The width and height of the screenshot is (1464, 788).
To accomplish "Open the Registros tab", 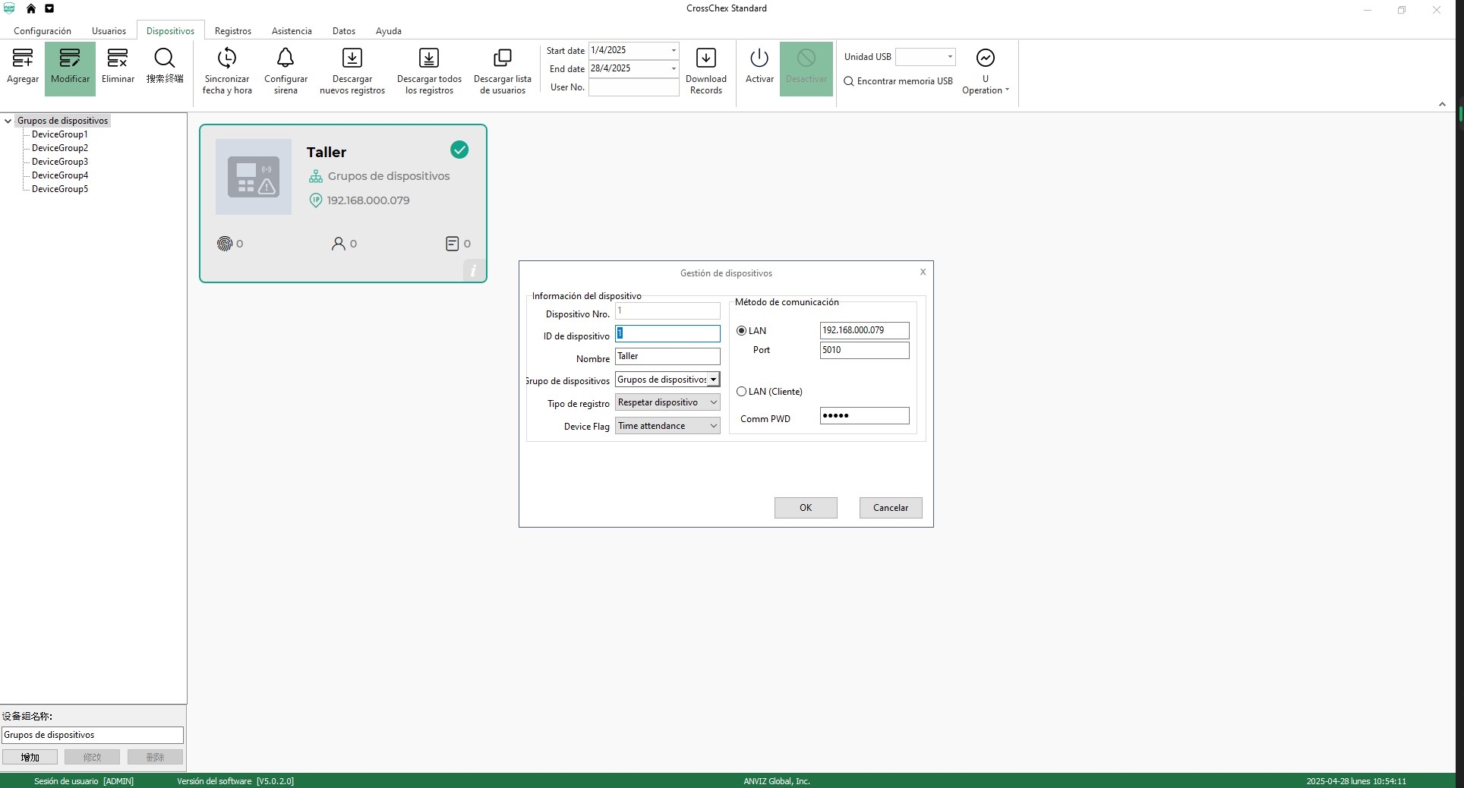I will coord(233,31).
